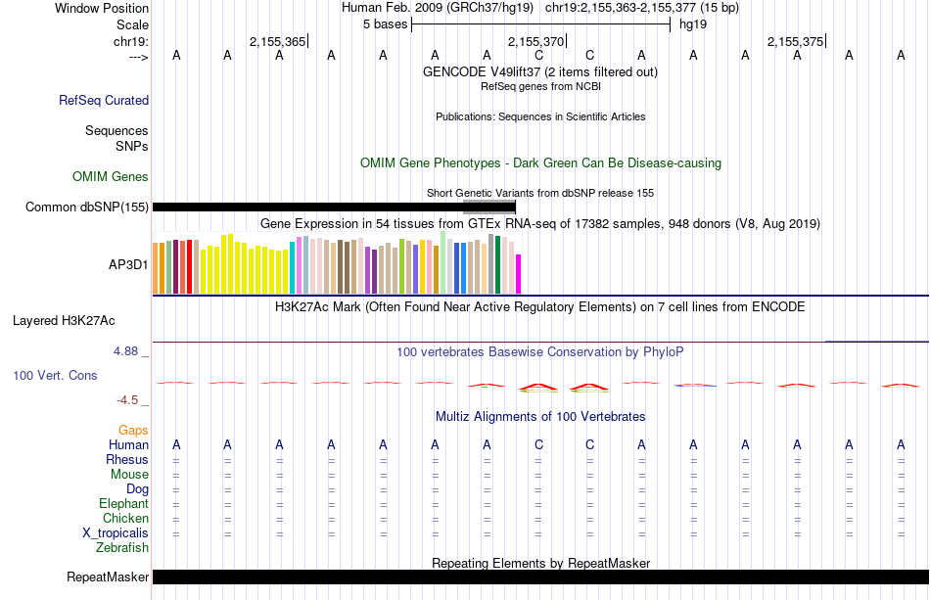The image size is (930, 600).
Task: Click the Scale label
Action: [132, 24]
